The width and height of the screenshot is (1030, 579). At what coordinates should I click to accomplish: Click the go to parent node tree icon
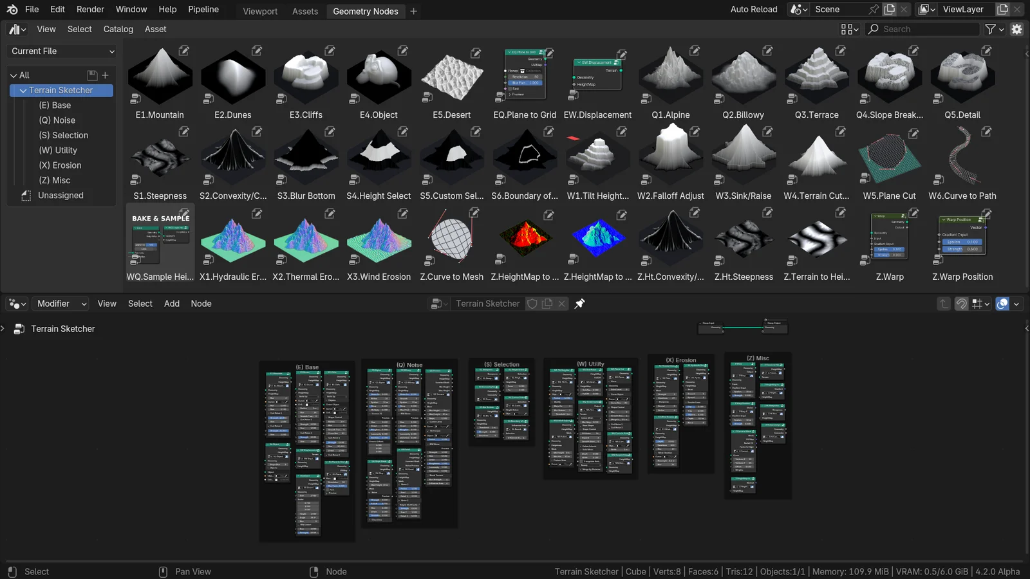click(x=944, y=304)
